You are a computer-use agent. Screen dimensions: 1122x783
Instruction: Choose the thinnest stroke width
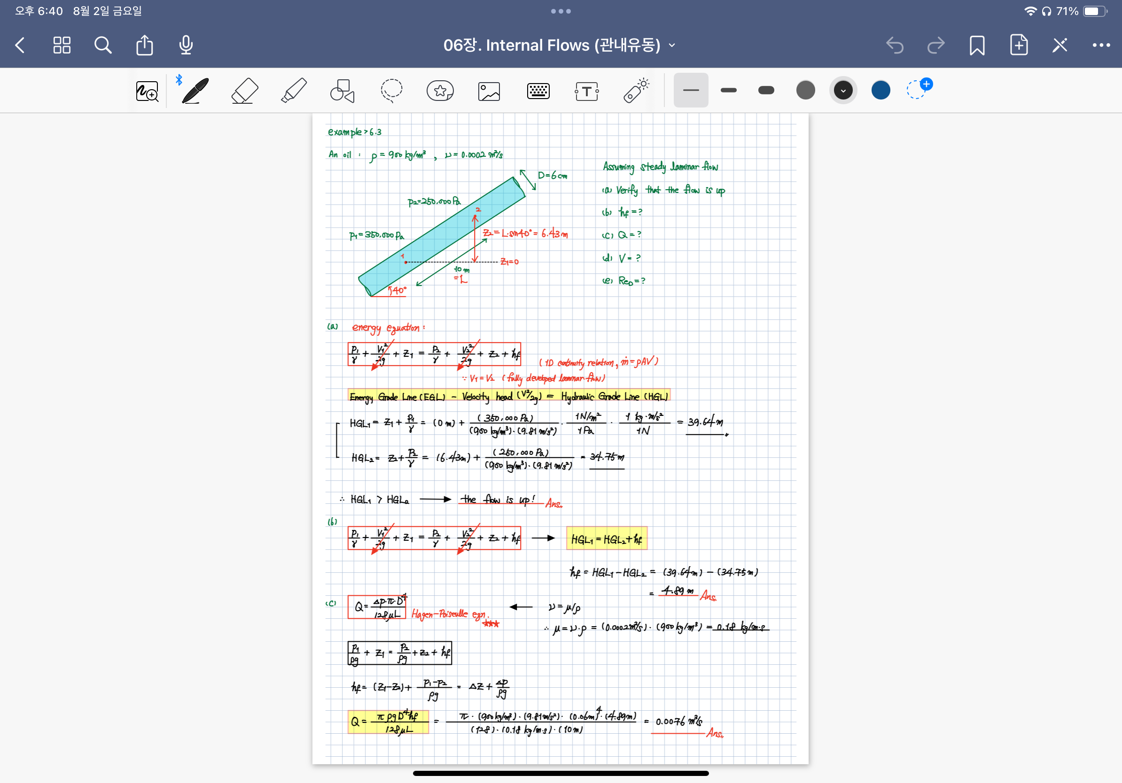691,90
